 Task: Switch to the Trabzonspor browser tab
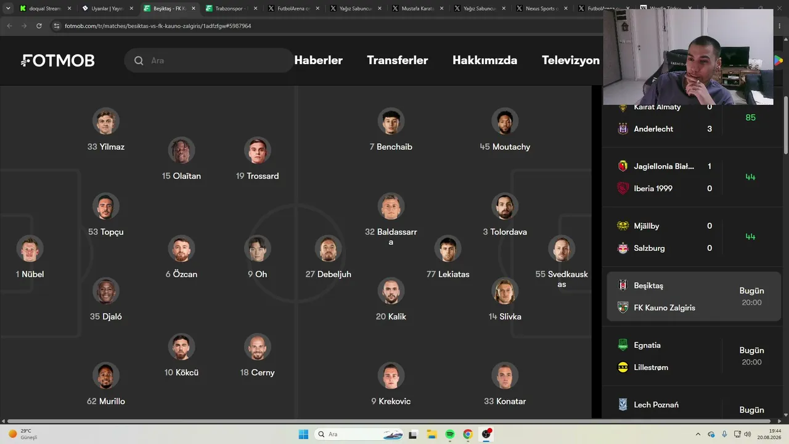pos(232,9)
